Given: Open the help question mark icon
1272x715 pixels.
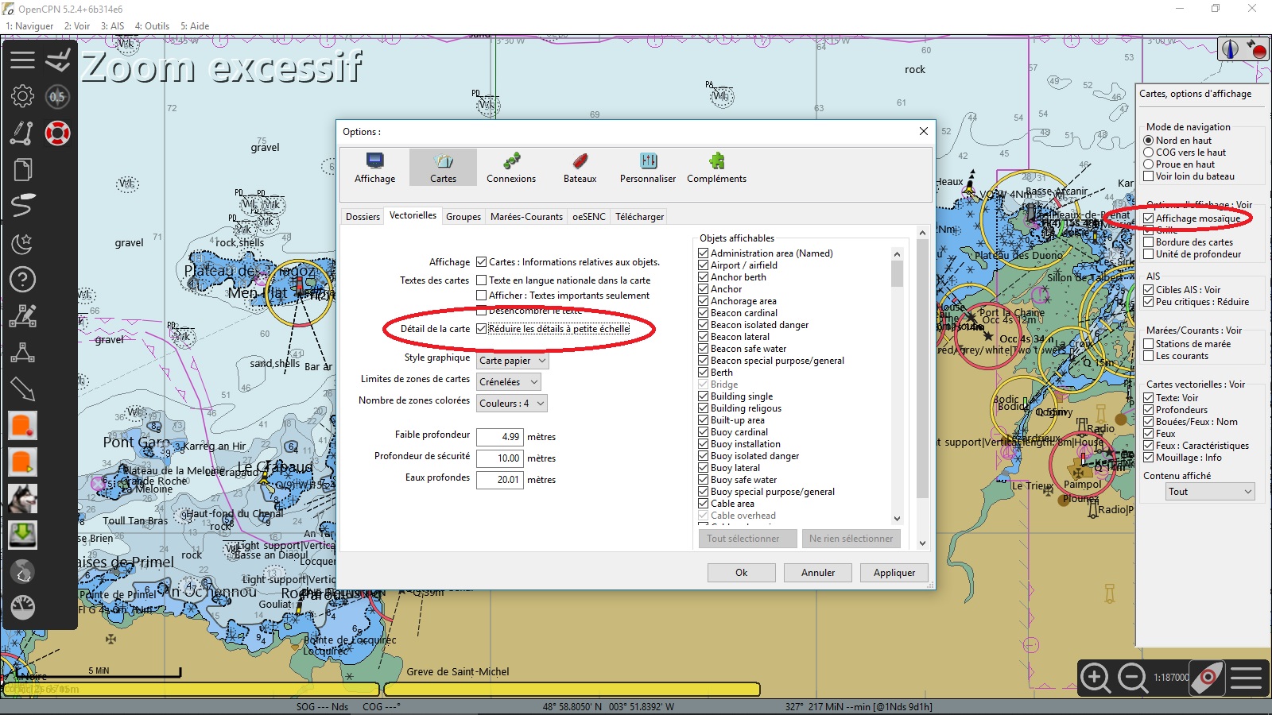Looking at the screenshot, I should click(22, 280).
